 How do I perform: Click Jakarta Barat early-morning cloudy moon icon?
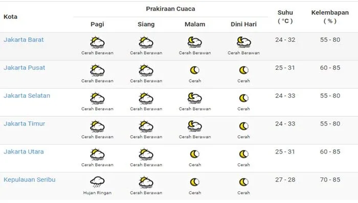243,42
